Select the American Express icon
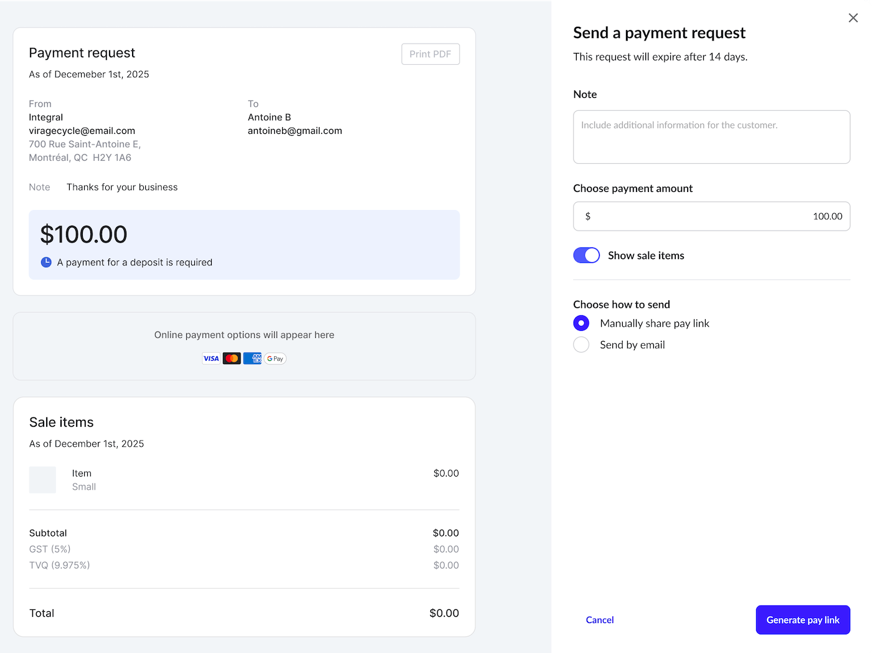Viewport: 872px width, 653px height. point(252,358)
